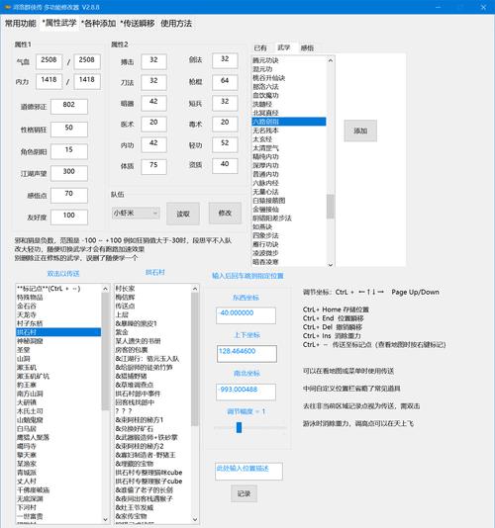The image size is (495, 528).
Task: Click the 读取 button
Action: coord(183,214)
